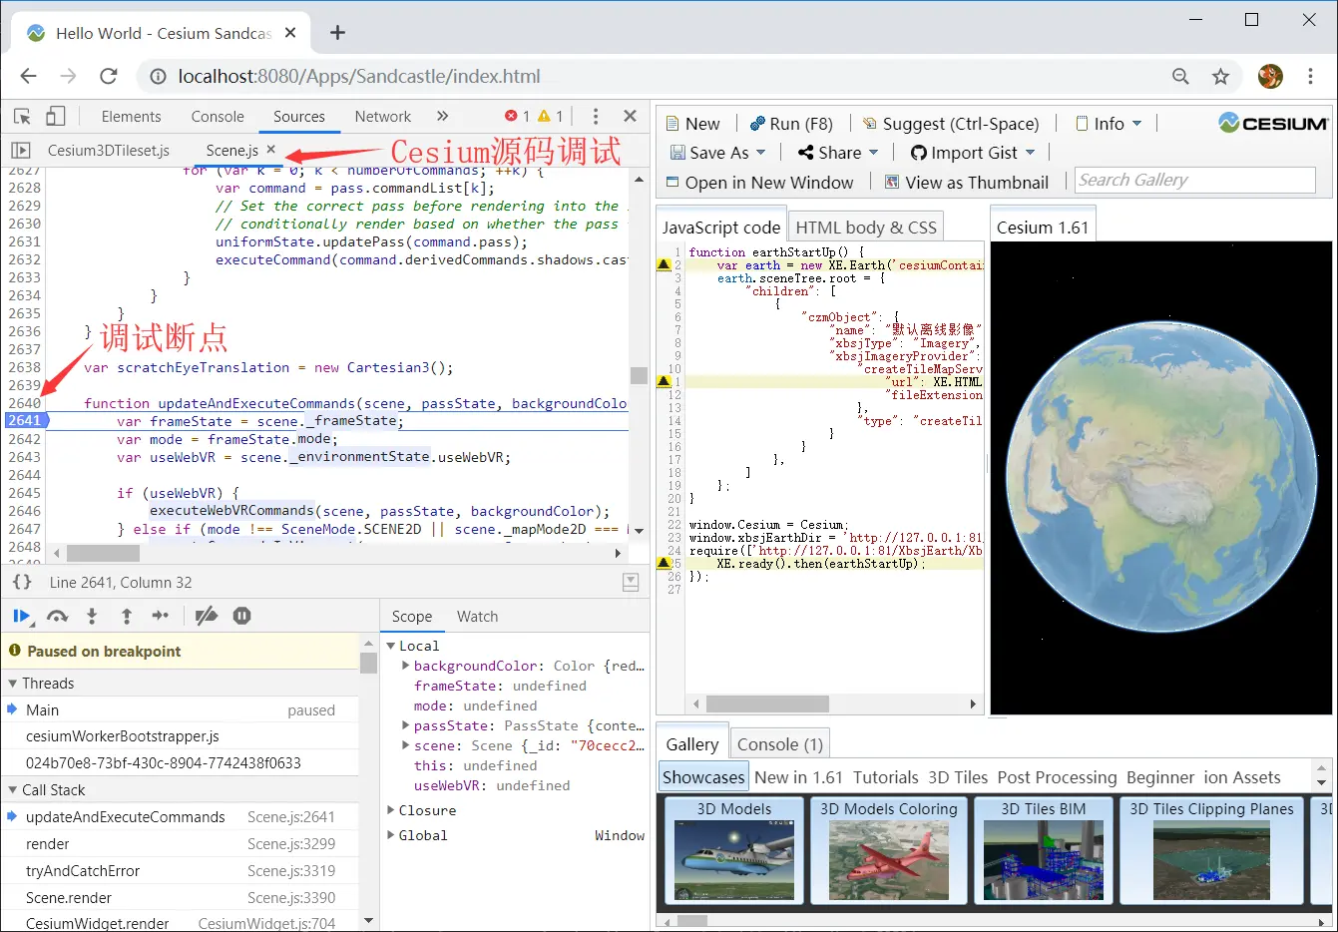Resume script execution button
This screenshot has height=932, width=1338.
pyautogui.click(x=21, y=616)
